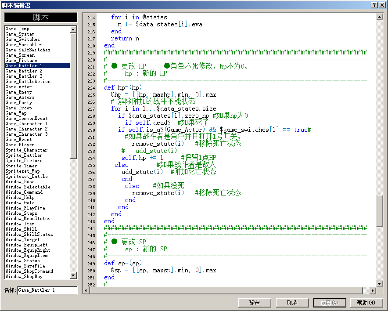388x311 pixels.
Task: Click the help question mark title bar button
Action: coord(374,5)
